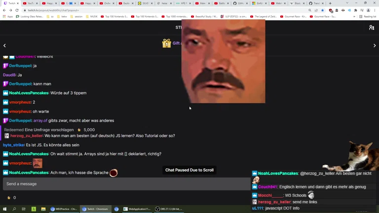Click the browser back arrow
379x213 pixels.
click(x=4, y=10)
